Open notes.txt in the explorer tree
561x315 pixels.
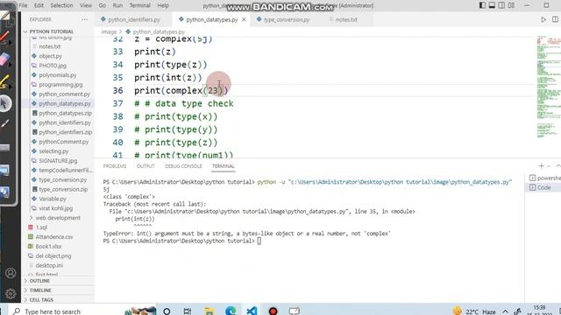tap(50, 46)
